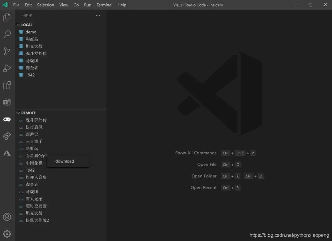Open the Run and Debug view
The width and height of the screenshot is (332, 241).
pyautogui.click(x=7, y=68)
